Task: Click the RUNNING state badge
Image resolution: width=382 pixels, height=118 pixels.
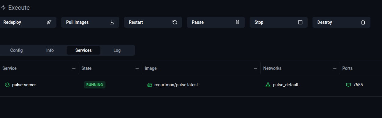Action: point(95,85)
